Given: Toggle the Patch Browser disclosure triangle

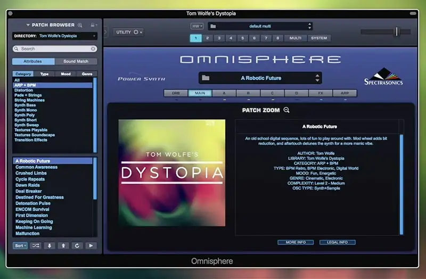Looking at the screenshot, I should tap(28, 25).
